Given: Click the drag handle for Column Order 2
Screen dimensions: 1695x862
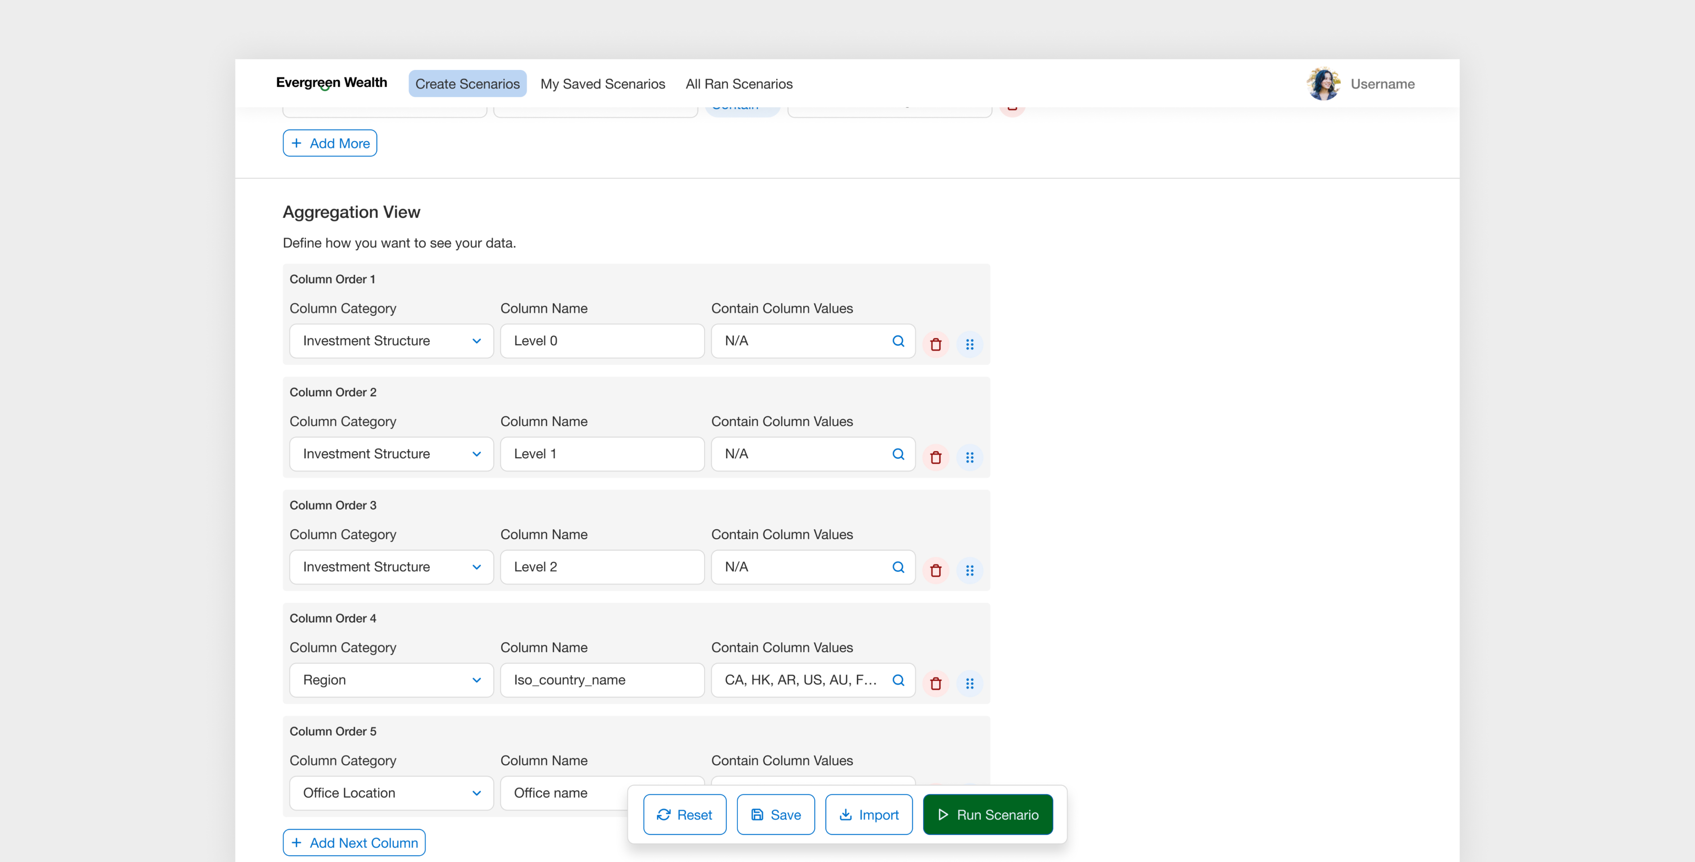Looking at the screenshot, I should [969, 457].
